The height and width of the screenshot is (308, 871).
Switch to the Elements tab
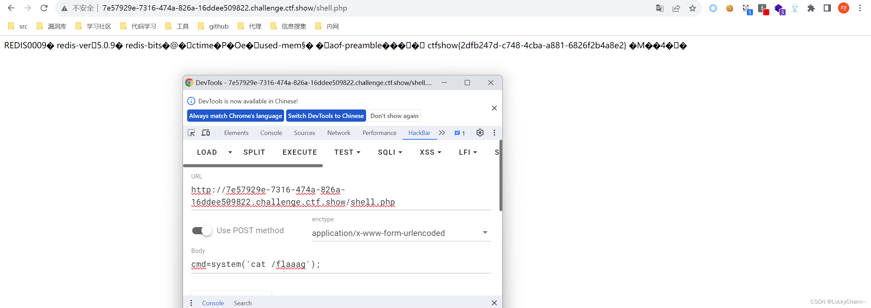click(x=236, y=133)
